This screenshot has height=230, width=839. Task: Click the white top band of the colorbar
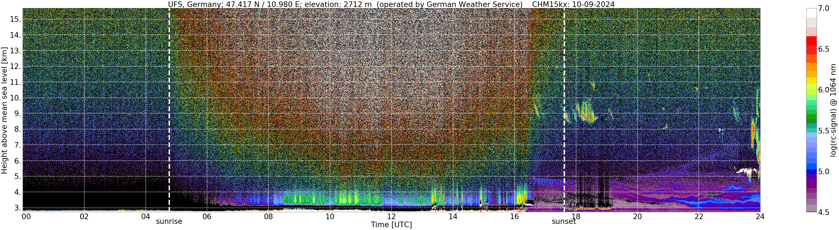811,13
